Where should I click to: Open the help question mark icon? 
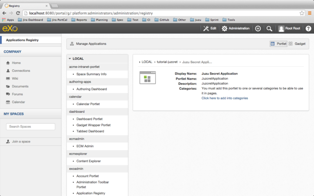(x=308, y=28)
